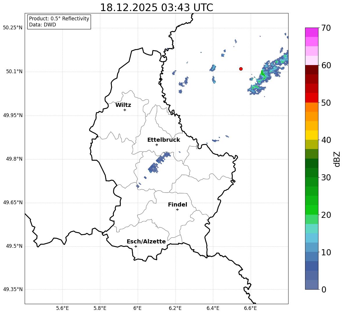Click the 49.65°N latitude label

[13, 202]
